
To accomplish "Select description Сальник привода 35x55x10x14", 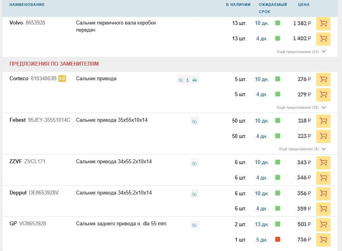I will tap(112, 120).
